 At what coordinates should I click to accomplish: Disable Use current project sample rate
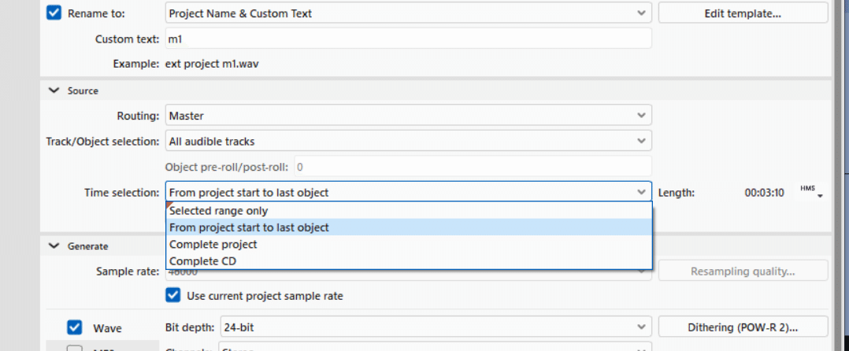[172, 296]
